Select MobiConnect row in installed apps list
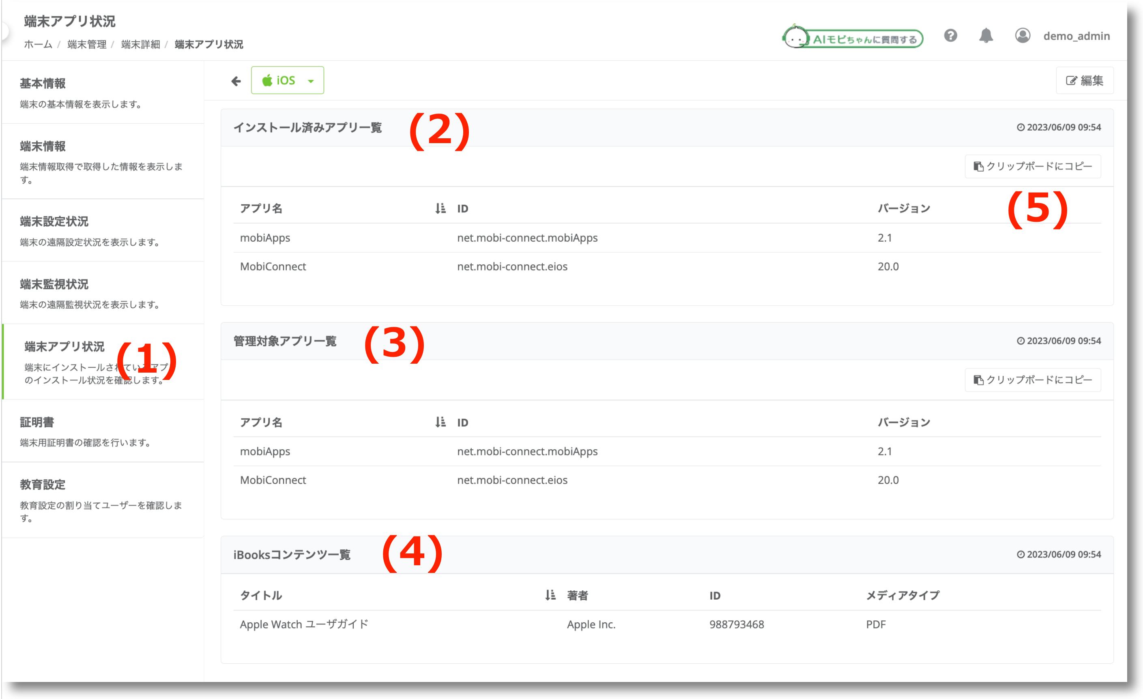Screen dimensions: 1143x699 (667, 267)
